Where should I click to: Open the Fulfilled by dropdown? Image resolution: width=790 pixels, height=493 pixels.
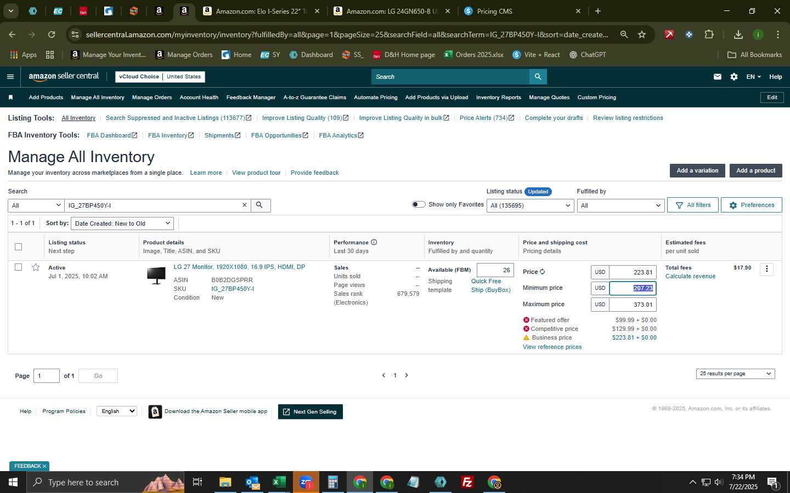coord(621,205)
